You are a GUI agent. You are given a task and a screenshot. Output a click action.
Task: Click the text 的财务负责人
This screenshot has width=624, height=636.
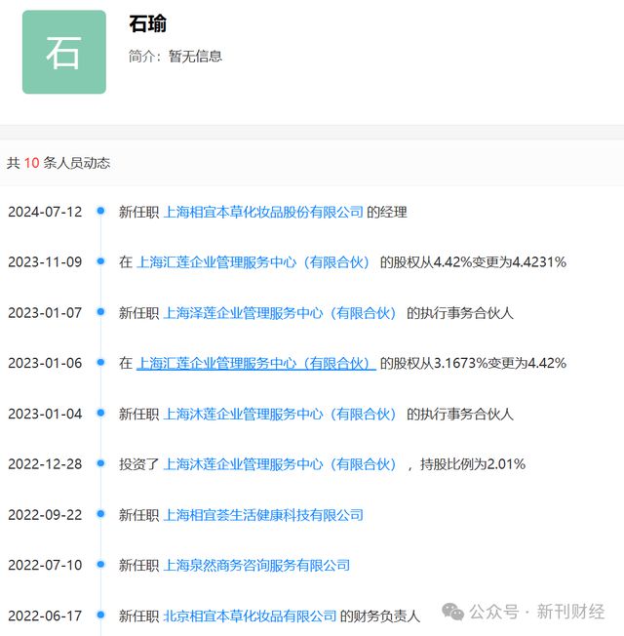(x=380, y=616)
